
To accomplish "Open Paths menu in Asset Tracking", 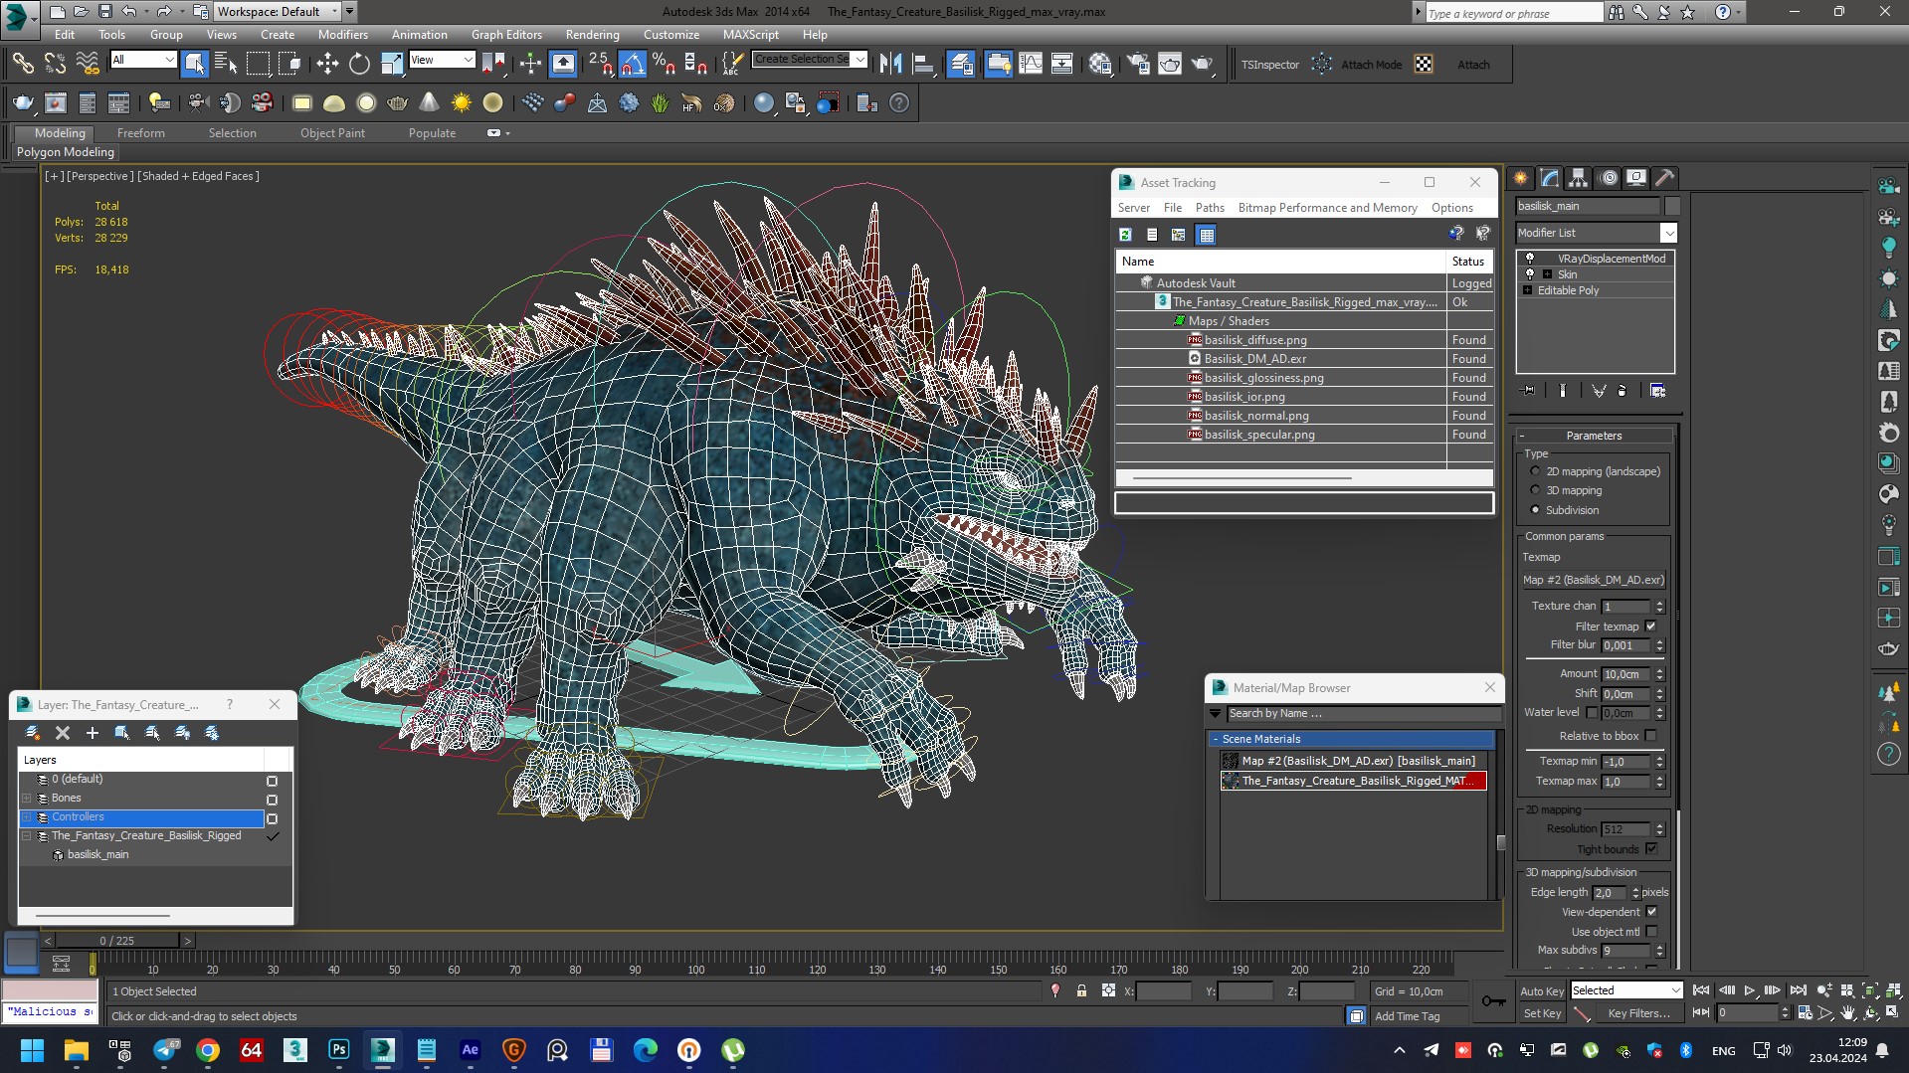I will 1210,208.
